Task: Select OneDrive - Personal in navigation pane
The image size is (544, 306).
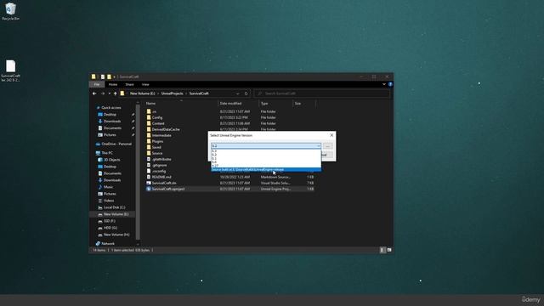Action: [116, 144]
